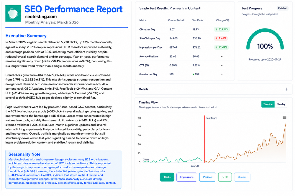Image resolution: width=295 pixels, height=196 pixels.
Task: Click the Timeline View heading
Action: (148, 103)
